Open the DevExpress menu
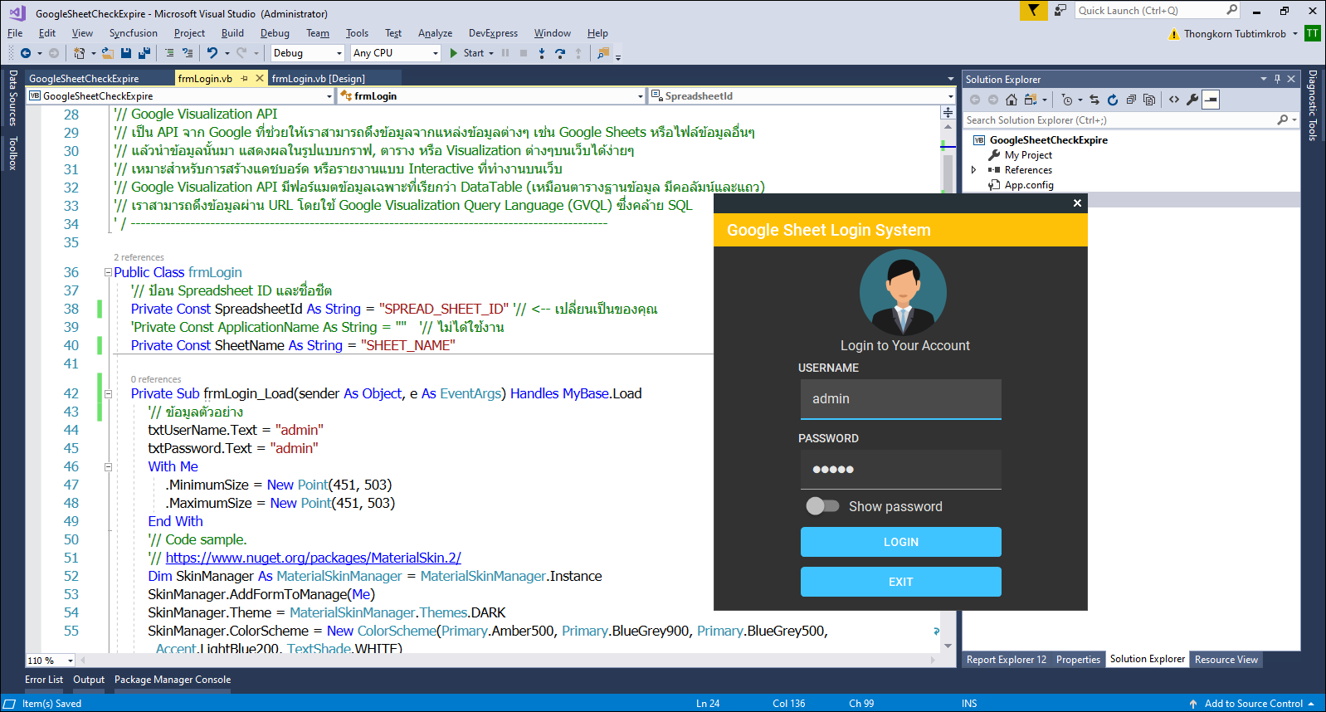The image size is (1326, 712). (493, 33)
